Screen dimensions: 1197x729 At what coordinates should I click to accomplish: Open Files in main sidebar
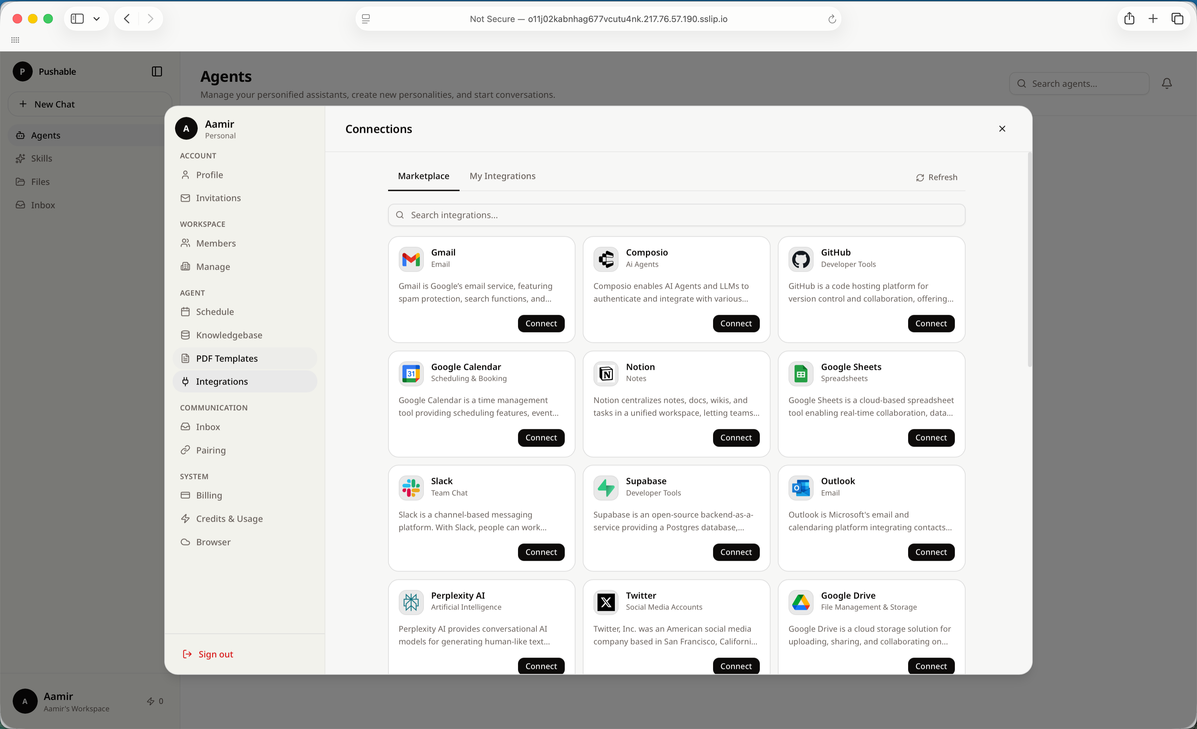click(x=87, y=182)
